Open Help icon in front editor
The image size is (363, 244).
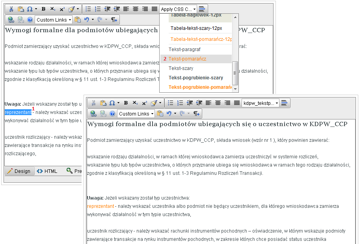[x=112, y=114]
